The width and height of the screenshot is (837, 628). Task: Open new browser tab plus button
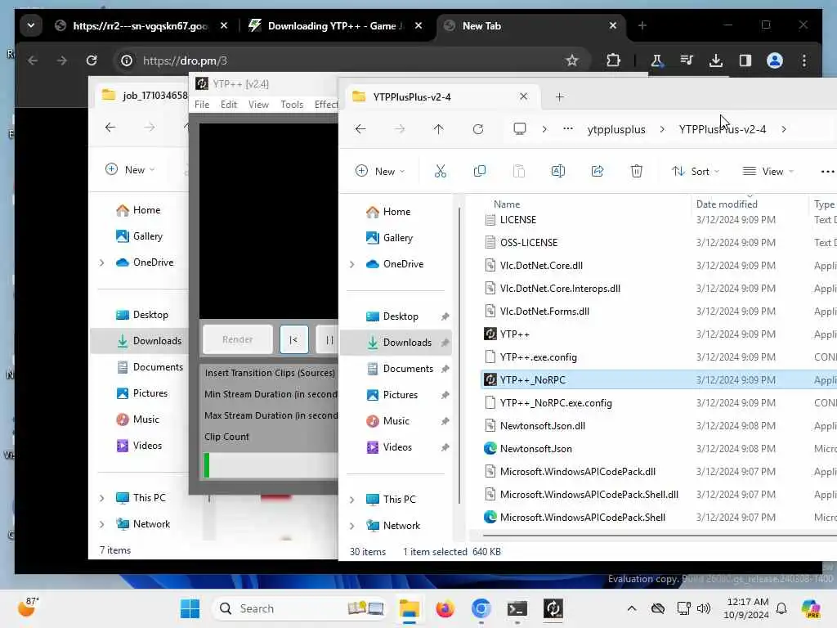click(x=642, y=25)
